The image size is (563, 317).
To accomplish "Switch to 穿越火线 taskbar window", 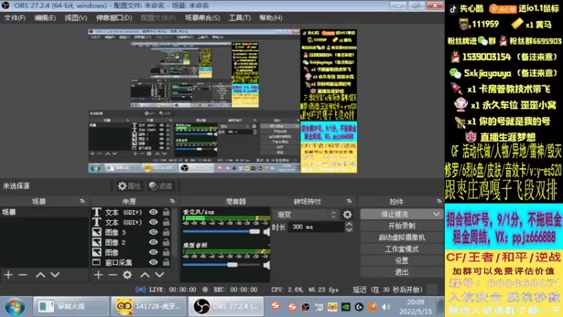I will pos(71,306).
